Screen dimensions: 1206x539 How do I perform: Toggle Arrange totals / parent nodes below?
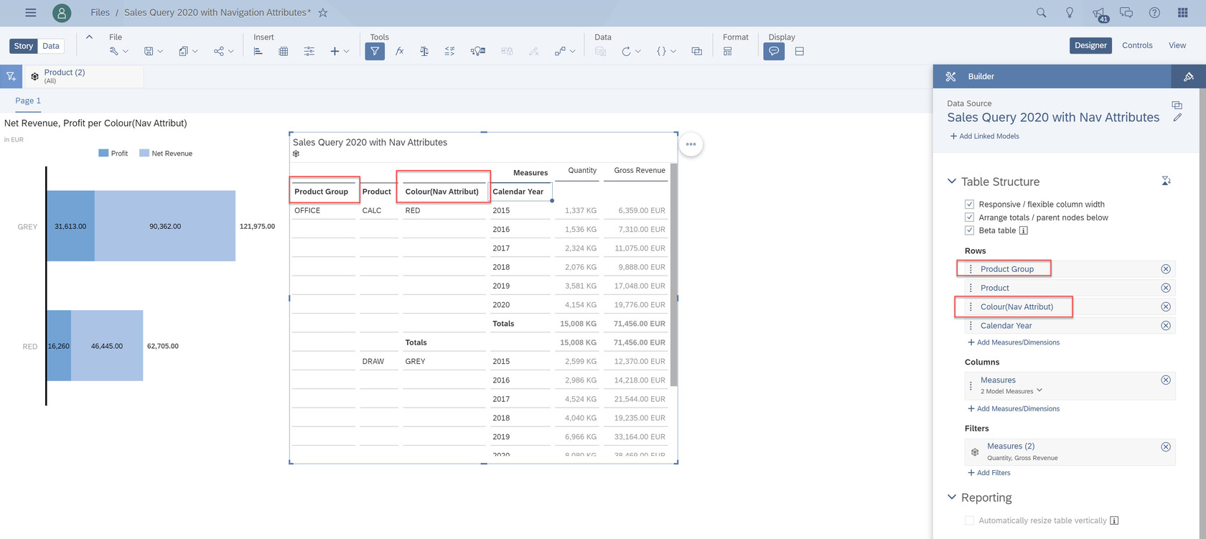click(x=969, y=217)
